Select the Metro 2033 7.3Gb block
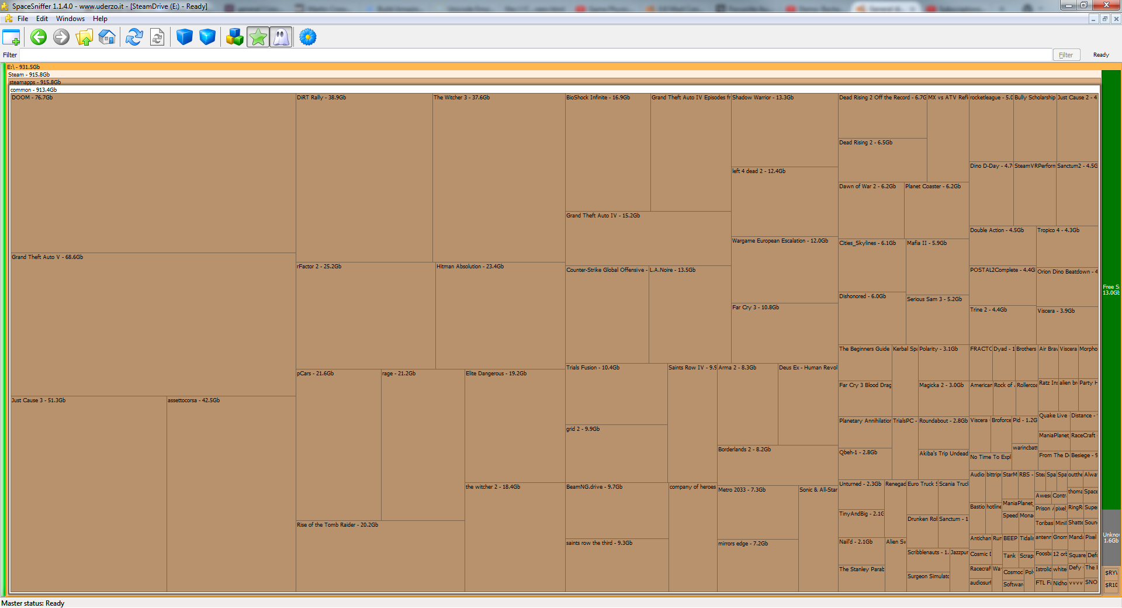Viewport: 1122px width, 608px height. 758,512
